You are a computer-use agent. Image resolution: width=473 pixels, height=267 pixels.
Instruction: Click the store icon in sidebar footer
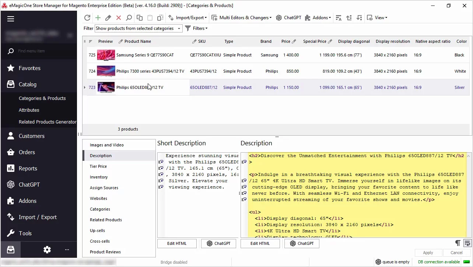pyautogui.click(x=11, y=250)
